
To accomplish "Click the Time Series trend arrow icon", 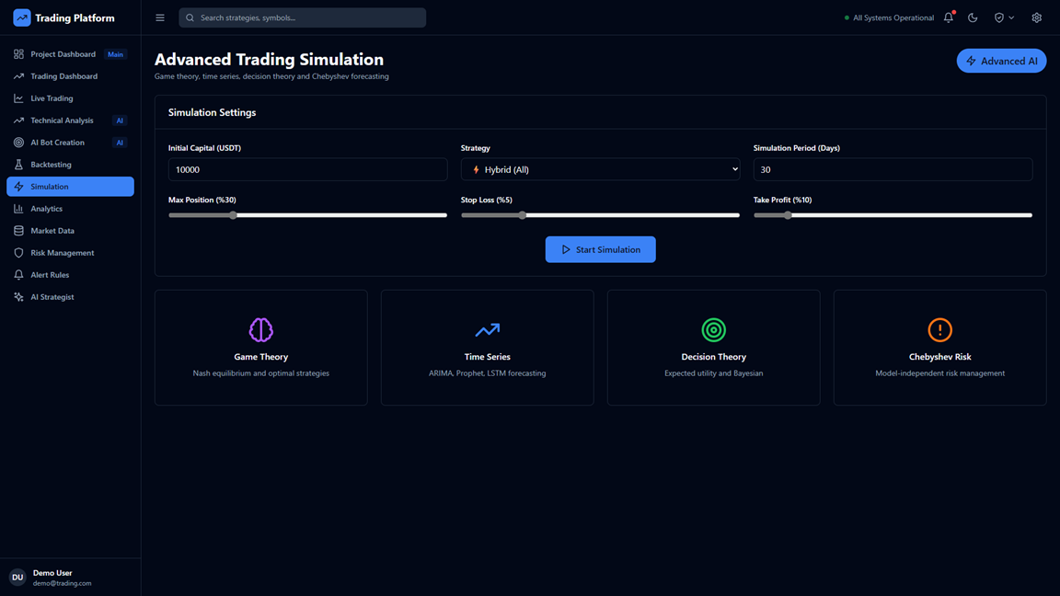I will [x=487, y=329].
